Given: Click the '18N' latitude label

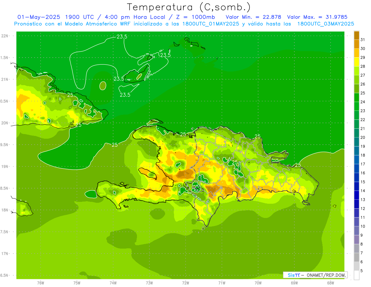Looking at the screenshot, I should tap(5, 210).
